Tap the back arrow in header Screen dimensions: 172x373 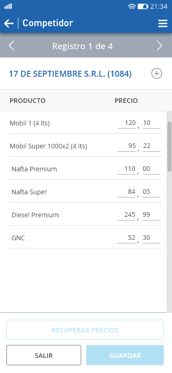pos(9,23)
